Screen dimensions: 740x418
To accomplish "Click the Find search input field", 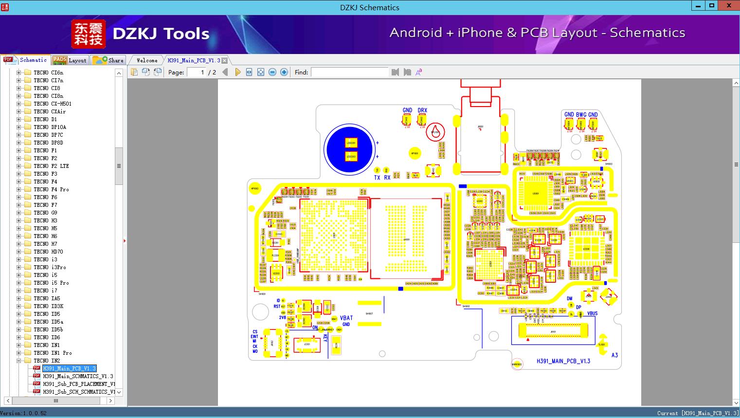I will (x=350, y=72).
